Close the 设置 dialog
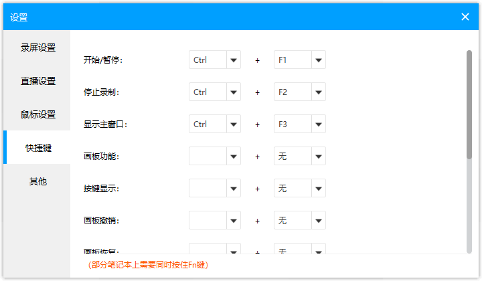The width and height of the screenshot is (482, 281). point(465,17)
